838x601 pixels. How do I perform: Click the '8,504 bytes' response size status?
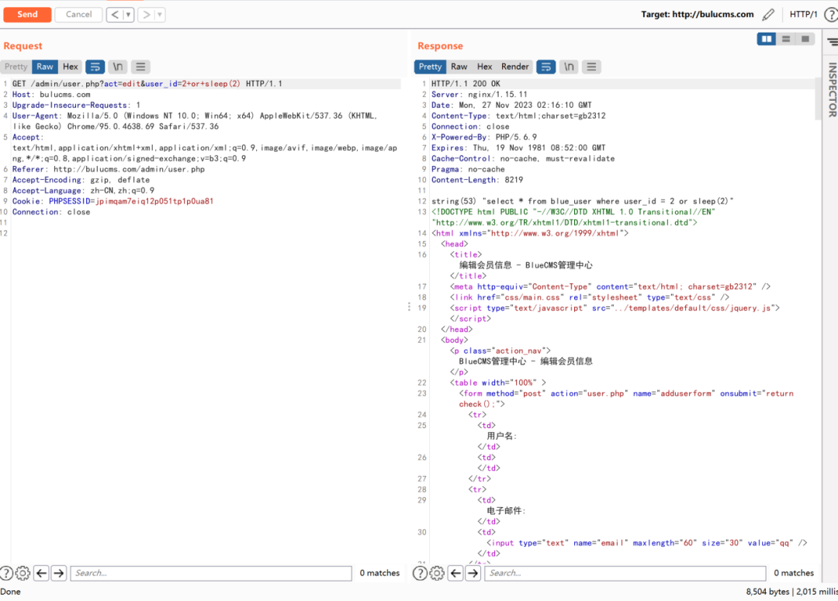coord(767,592)
